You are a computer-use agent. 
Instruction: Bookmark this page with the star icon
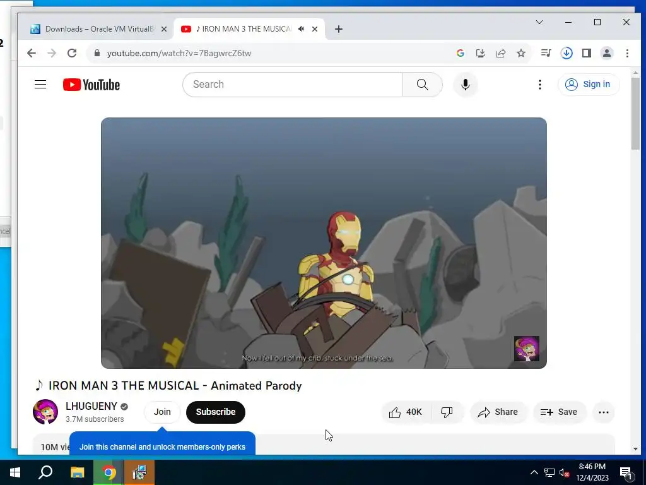(521, 53)
